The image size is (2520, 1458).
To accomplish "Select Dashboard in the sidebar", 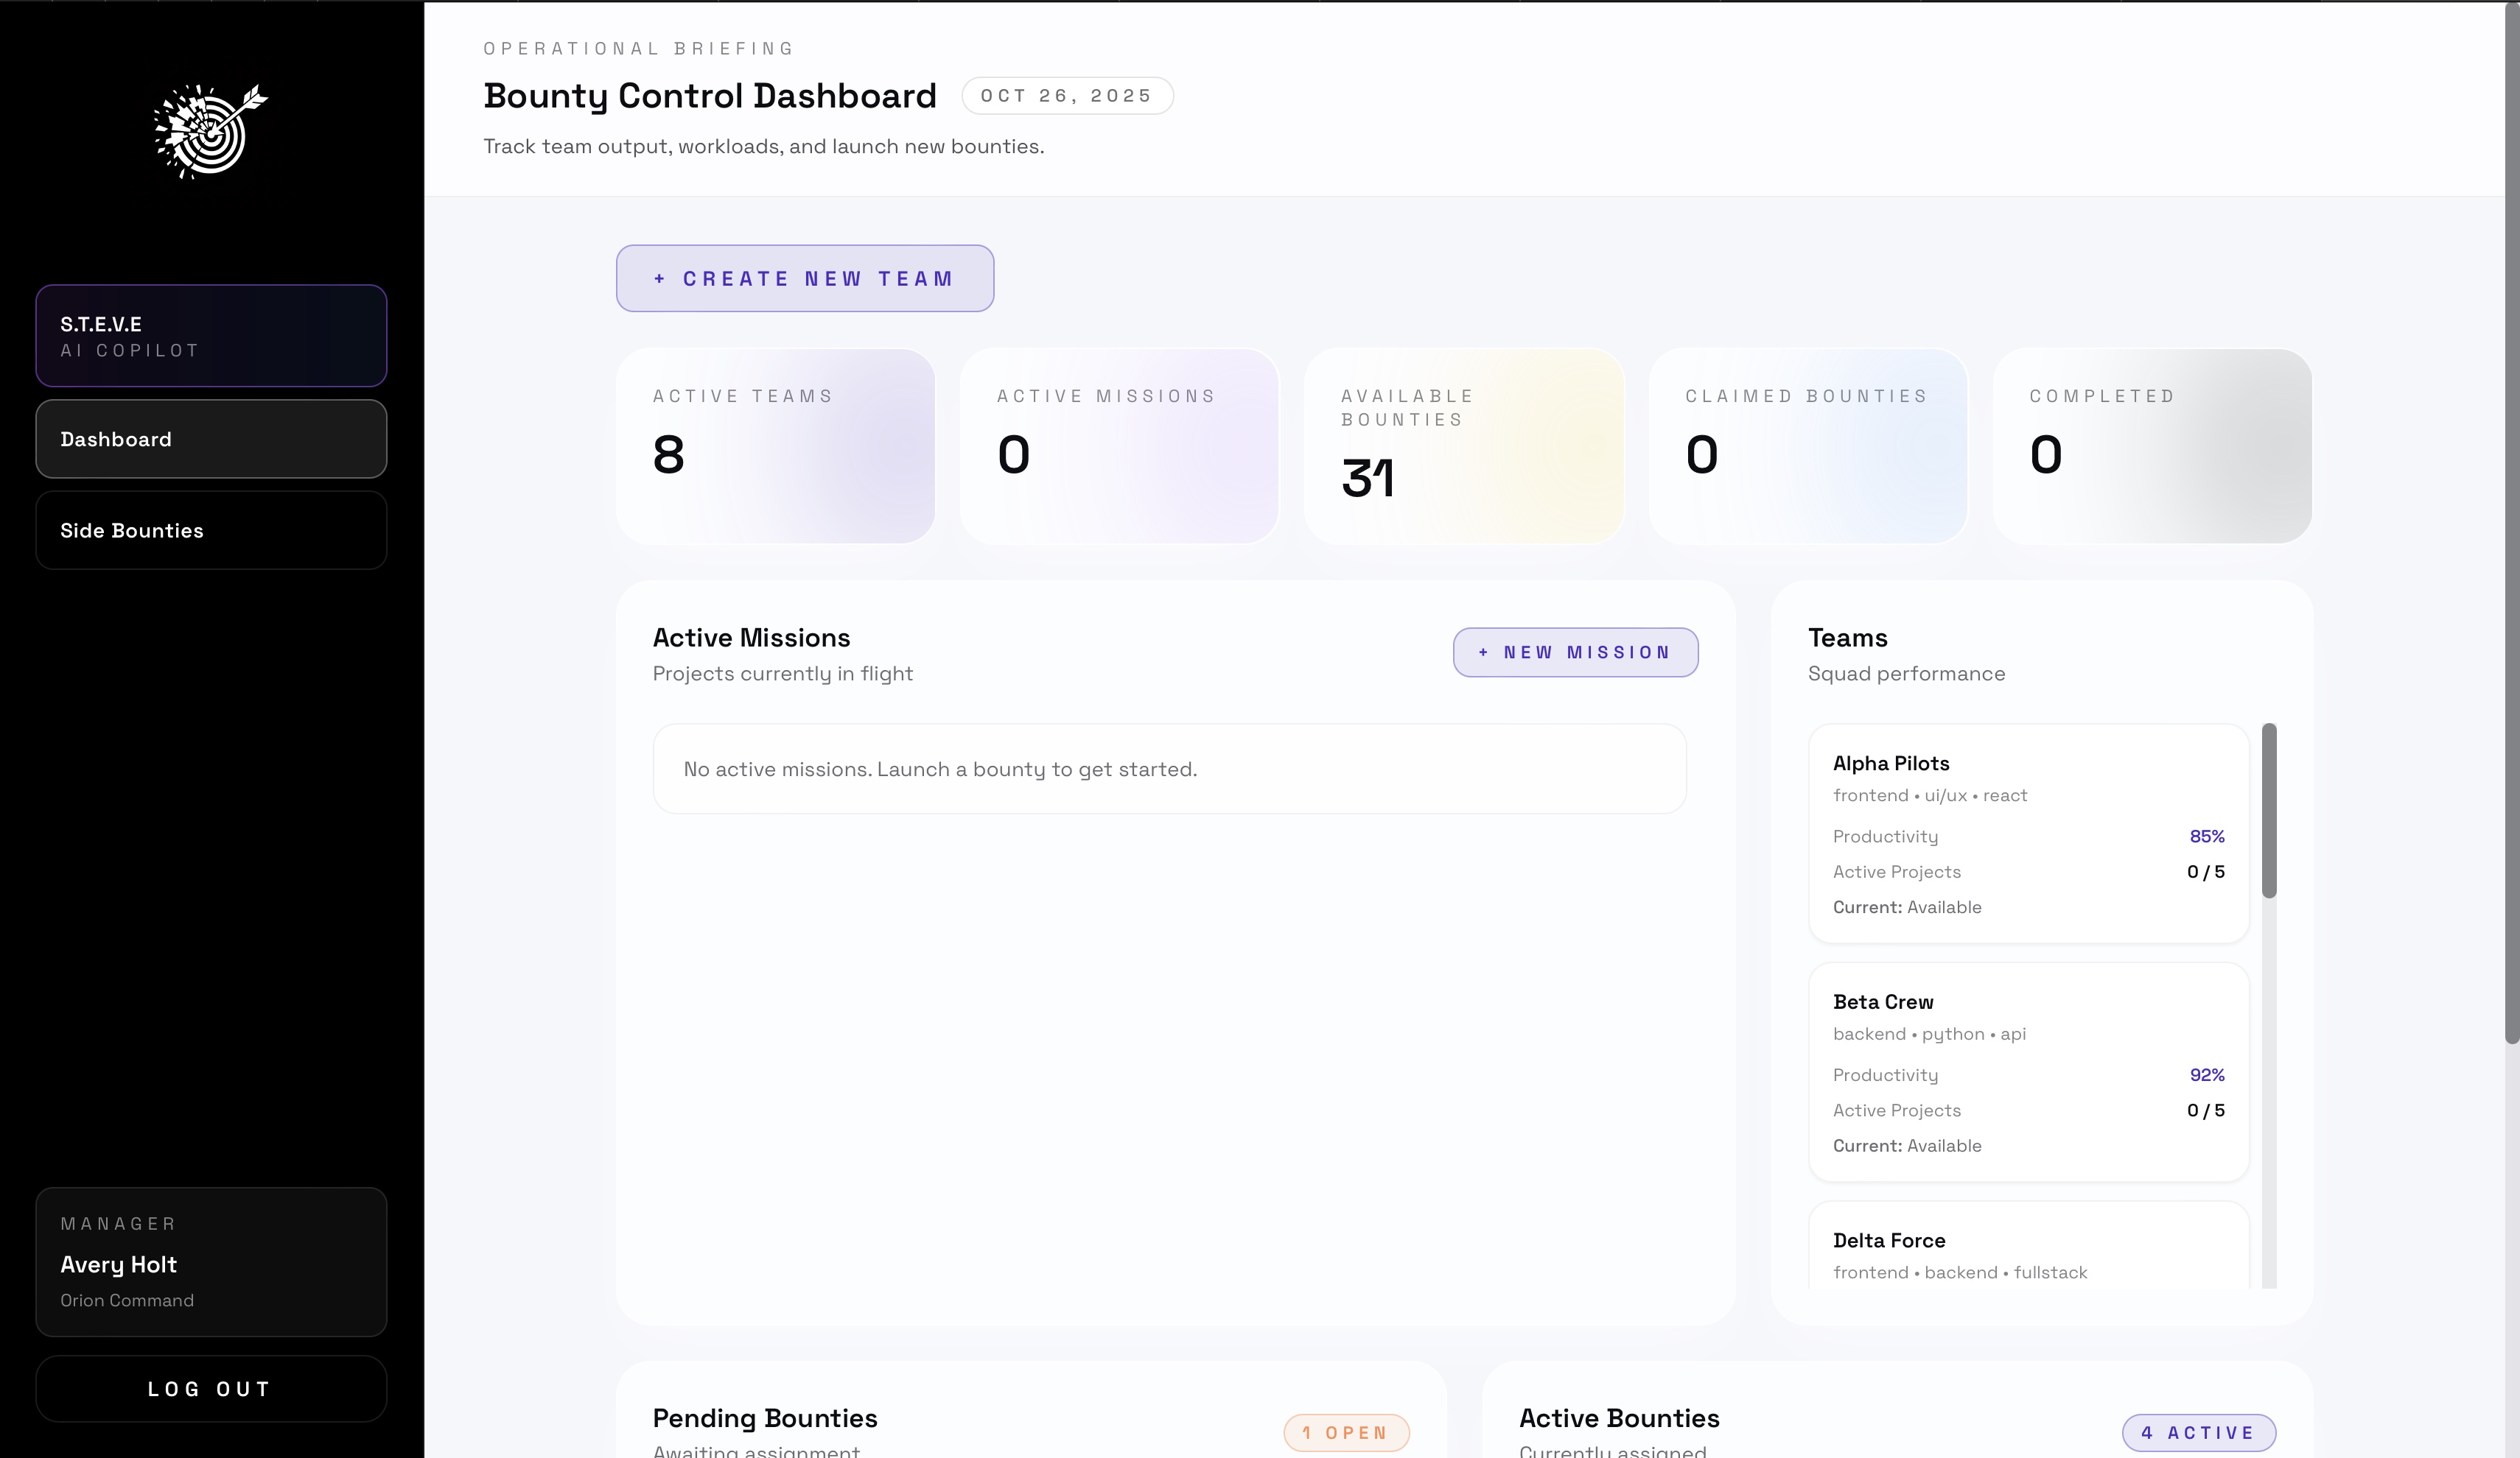I will (211, 439).
